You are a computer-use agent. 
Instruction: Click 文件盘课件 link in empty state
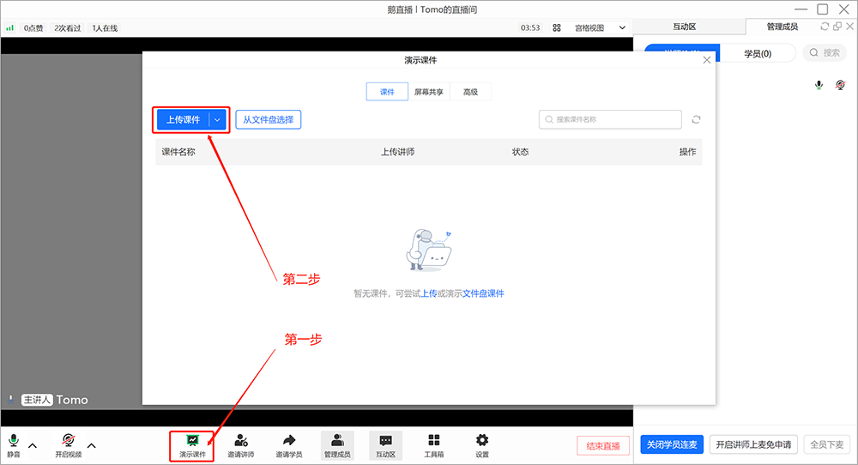(x=483, y=293)
